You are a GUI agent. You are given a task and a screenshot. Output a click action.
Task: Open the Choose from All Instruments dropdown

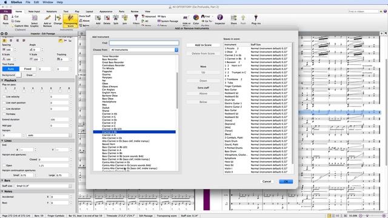point(144,50)
